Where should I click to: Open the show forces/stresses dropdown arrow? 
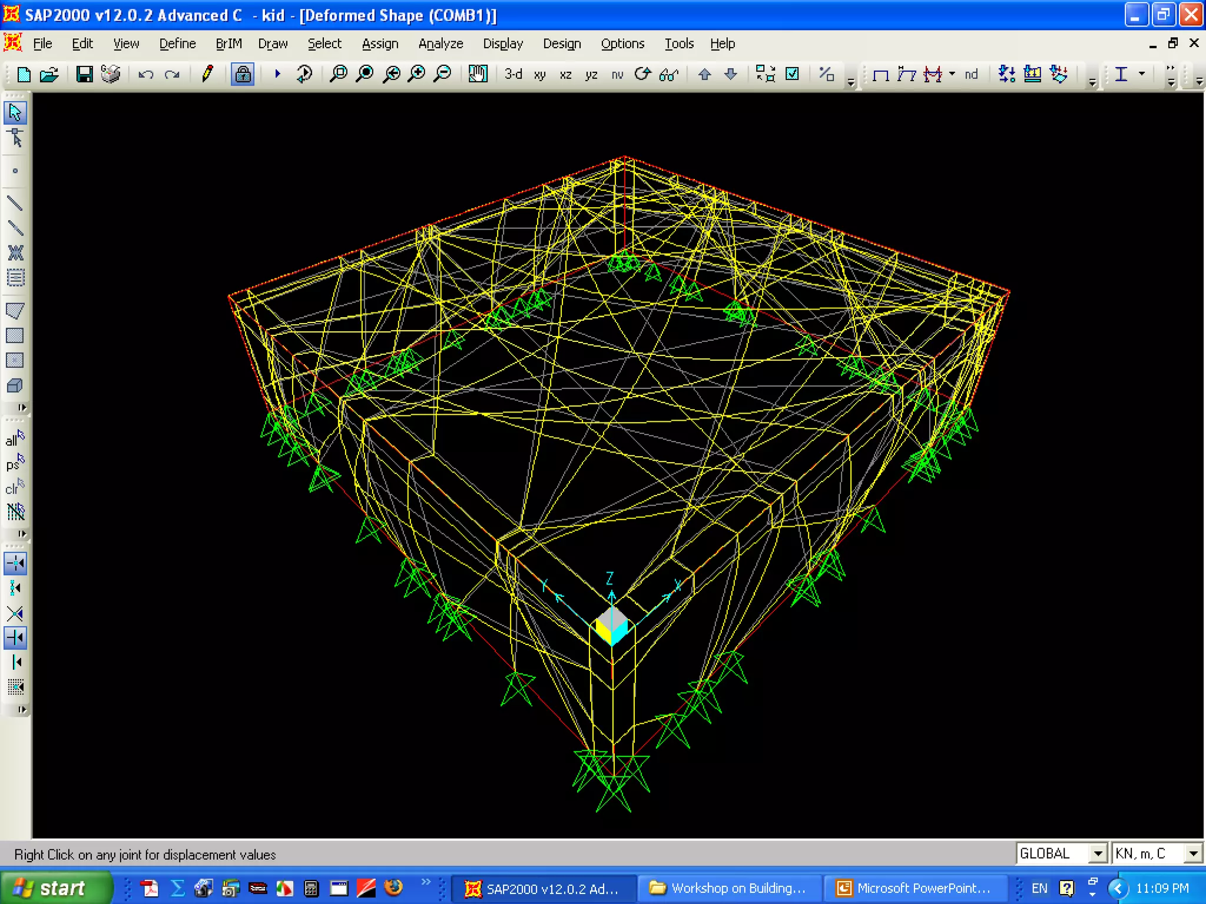point(952,74)
